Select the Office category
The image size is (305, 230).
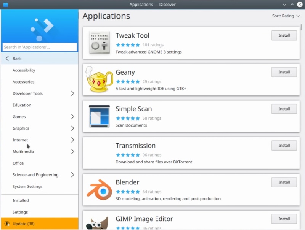40,163
